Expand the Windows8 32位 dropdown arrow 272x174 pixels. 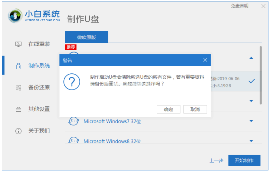pyautogui.click(x=251, y=141)
